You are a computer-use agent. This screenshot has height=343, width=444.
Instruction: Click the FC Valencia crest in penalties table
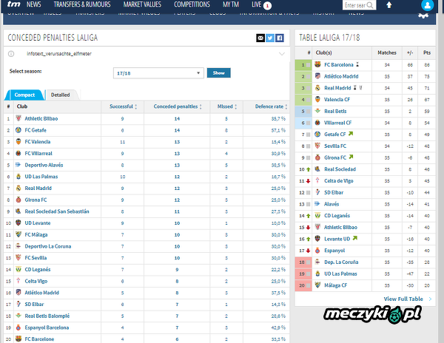[x=18, y=141]
